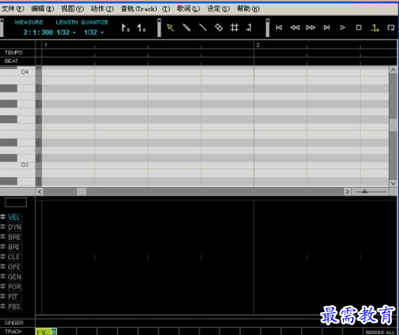Viewport: 399px width, 335px height.
Task: Toggle eye icon beside GEN
Action: (3, 276)
